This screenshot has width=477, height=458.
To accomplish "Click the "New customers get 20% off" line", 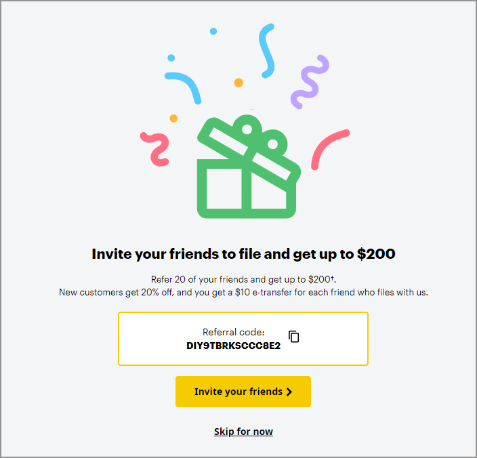I will point(243,292).
